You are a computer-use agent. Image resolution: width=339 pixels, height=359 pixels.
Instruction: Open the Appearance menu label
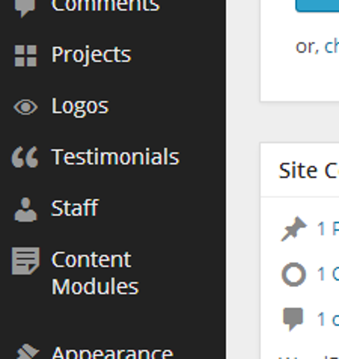tap(112, 353)
